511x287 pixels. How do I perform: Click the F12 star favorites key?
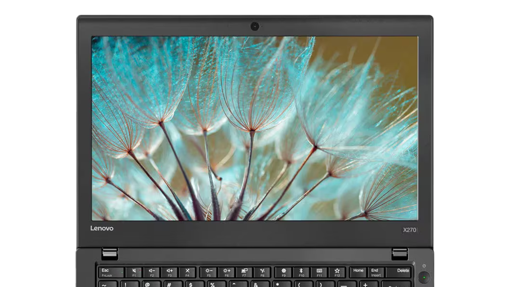pos(337,273)
